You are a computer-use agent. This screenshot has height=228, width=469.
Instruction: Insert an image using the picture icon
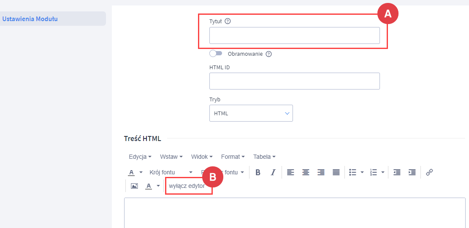134,186
